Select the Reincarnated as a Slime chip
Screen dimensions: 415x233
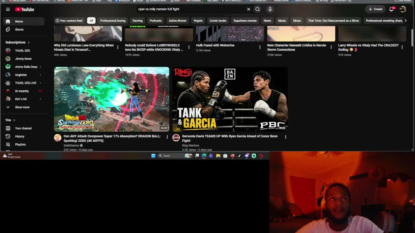point(333,21)
